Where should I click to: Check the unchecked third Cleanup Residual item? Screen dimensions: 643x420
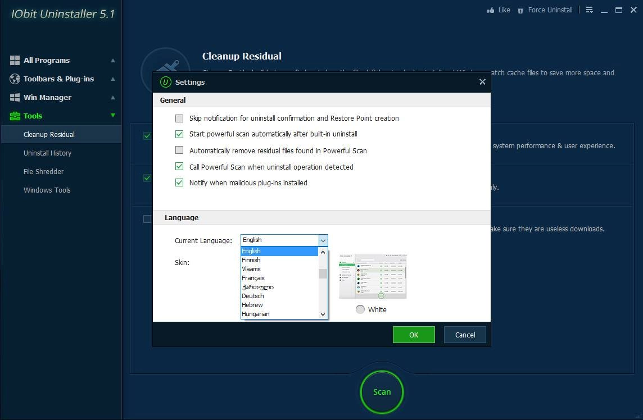(147, 219)
